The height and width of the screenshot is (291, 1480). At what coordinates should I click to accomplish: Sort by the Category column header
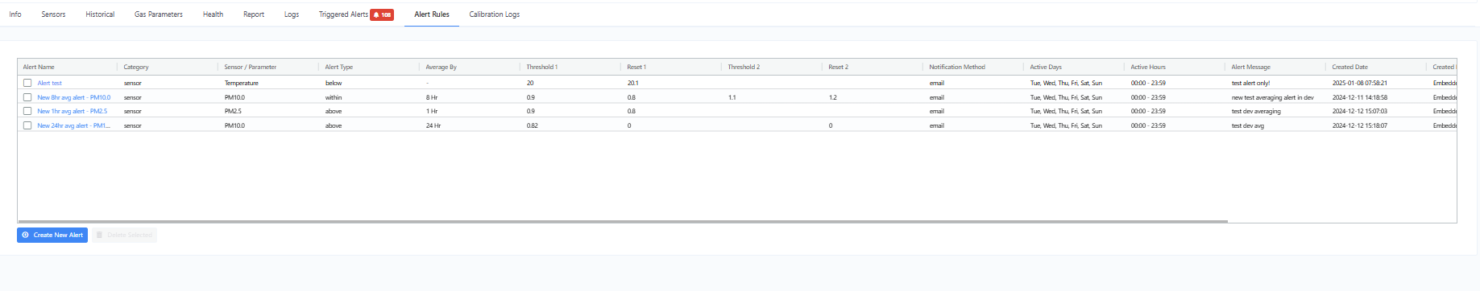coord(136,67)
